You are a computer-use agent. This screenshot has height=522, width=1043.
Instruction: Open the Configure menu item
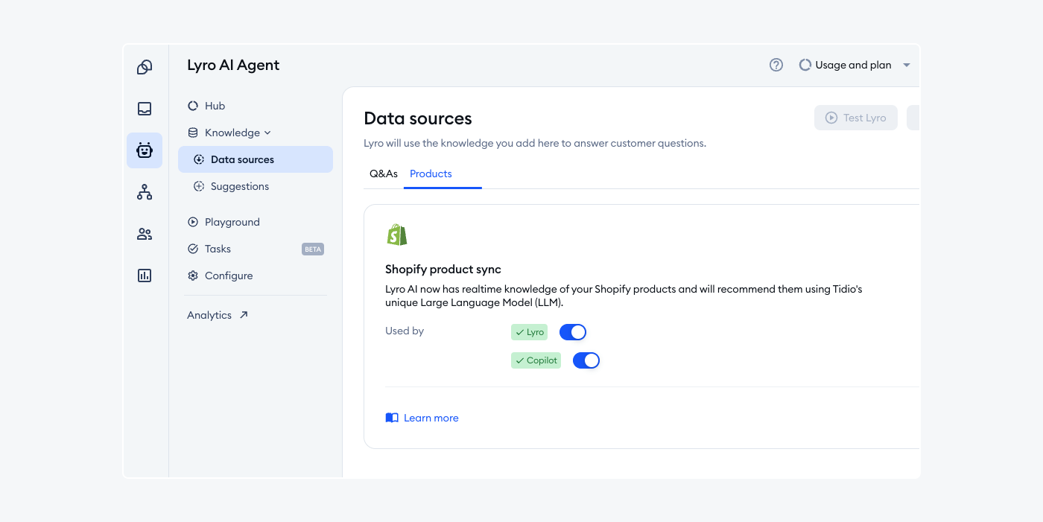256,276
